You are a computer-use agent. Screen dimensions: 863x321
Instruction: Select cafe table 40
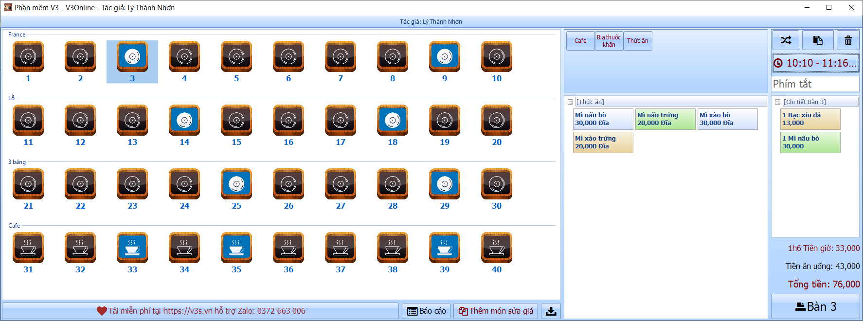coord(497,253)
